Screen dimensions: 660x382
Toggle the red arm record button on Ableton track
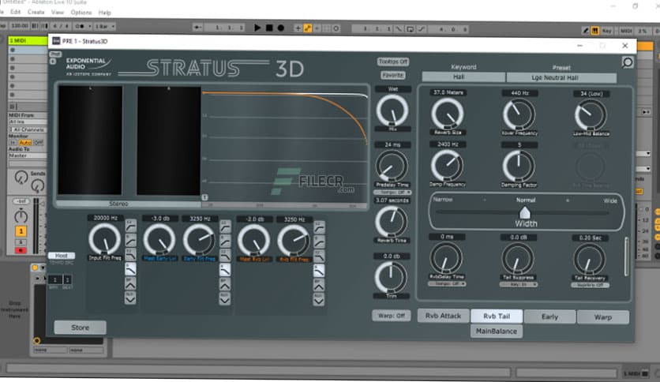coord(21,250)
